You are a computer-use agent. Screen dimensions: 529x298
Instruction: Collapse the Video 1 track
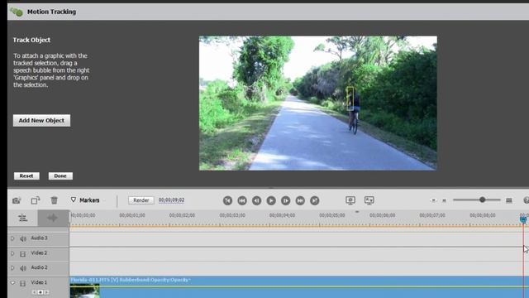pyautogui.click(x=12, y=283)
